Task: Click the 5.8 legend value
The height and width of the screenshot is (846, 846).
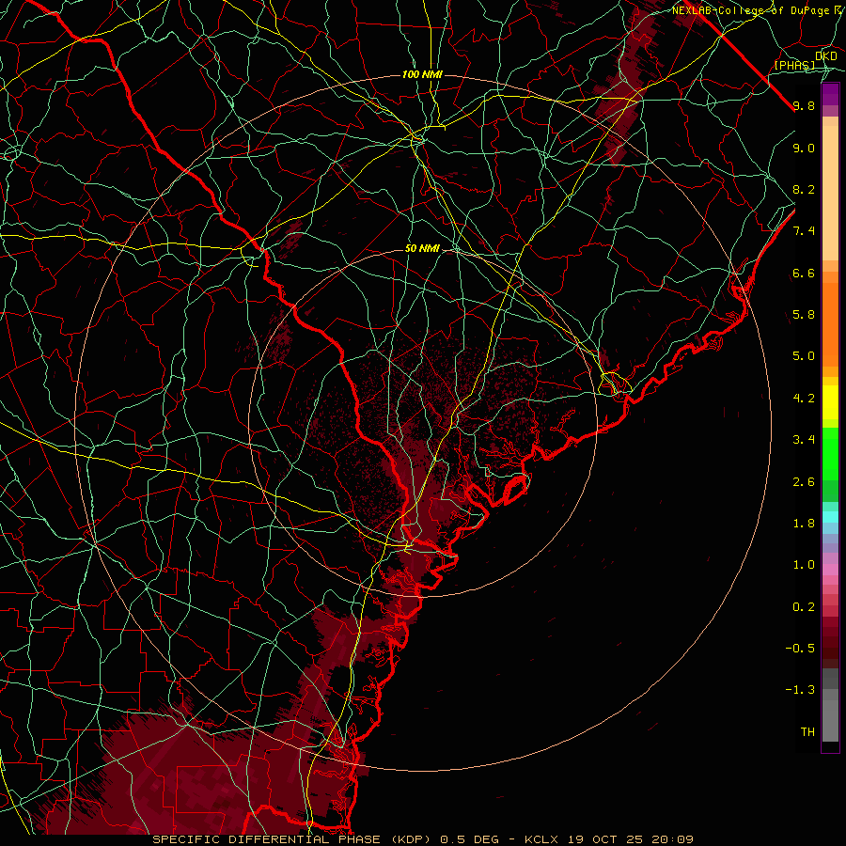Action: pos(804,315)
